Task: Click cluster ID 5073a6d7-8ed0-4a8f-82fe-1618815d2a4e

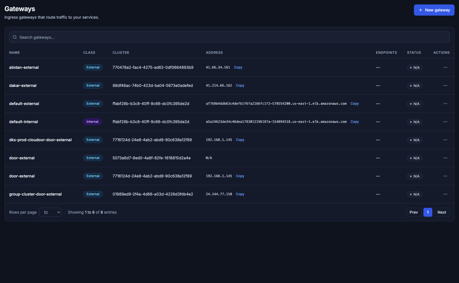Action: click(152, 158)
